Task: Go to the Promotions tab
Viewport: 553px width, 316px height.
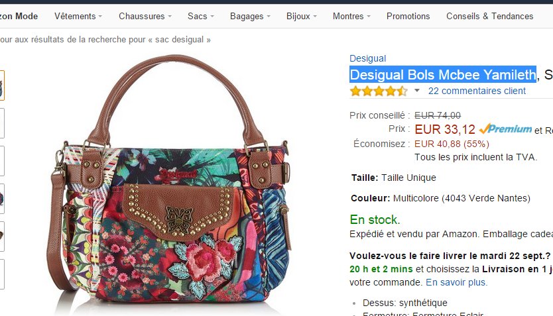Action: point(408,16)
